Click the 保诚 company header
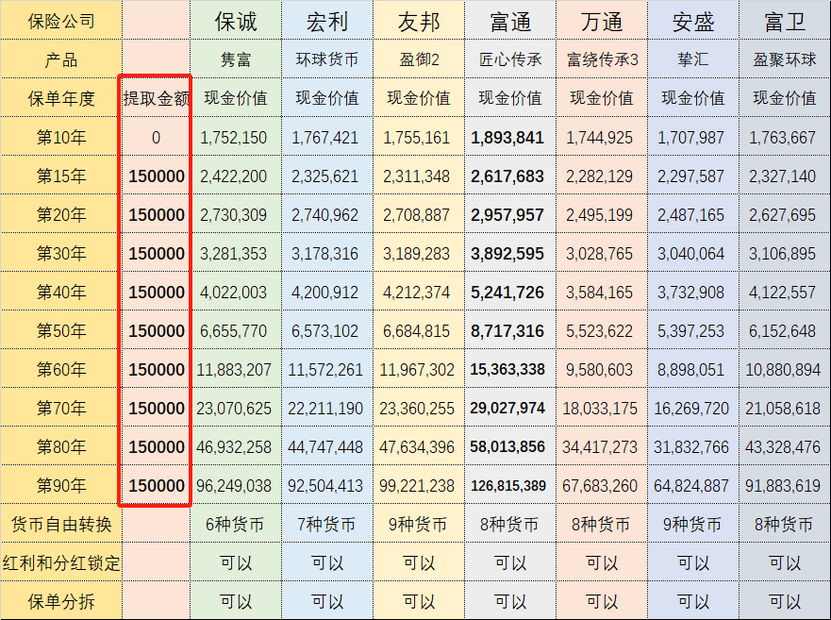 point(236,22)
